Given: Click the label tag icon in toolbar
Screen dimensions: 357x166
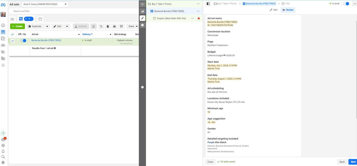Looking at the screenshot, I should (x=121, y=26).
